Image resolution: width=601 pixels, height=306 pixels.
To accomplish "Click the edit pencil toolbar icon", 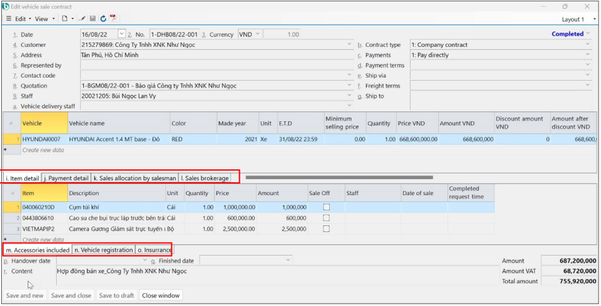I will pos(82,19).
